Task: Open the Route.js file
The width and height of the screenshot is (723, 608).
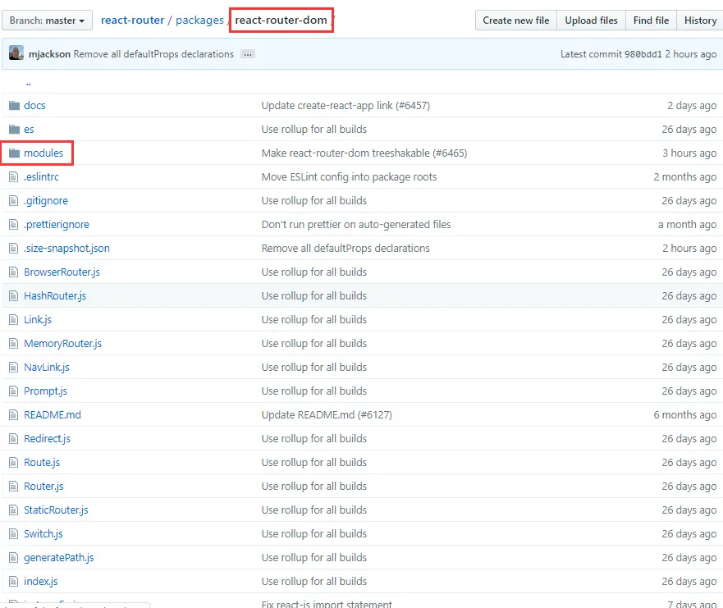Action: [42, 462]
